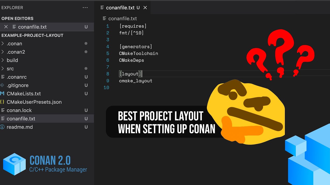Viewport: 330px width, 185px height.
Task: Click the [generators] line
Action: click(136, 47)
